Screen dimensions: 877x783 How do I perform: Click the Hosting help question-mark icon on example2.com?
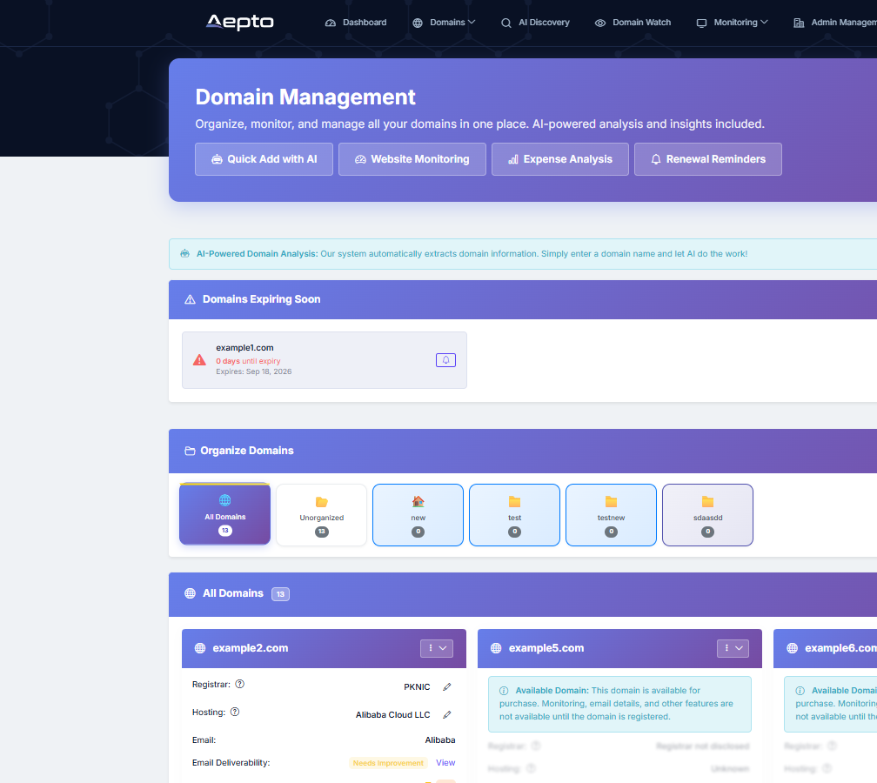pos(235,712)
